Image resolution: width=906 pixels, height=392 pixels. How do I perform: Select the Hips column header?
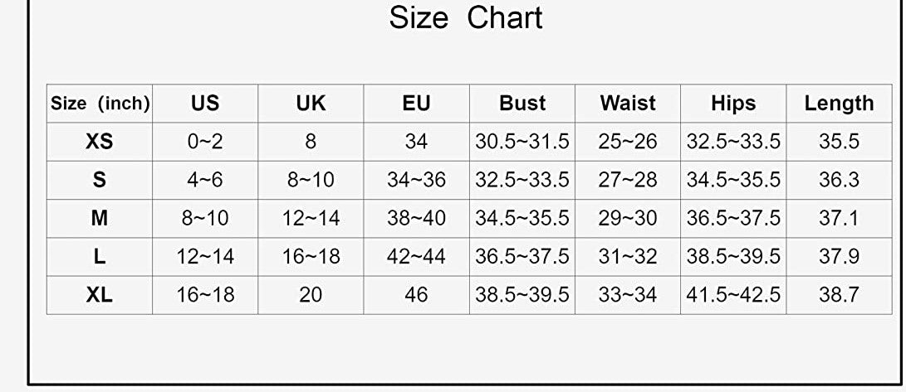[733, 104]
